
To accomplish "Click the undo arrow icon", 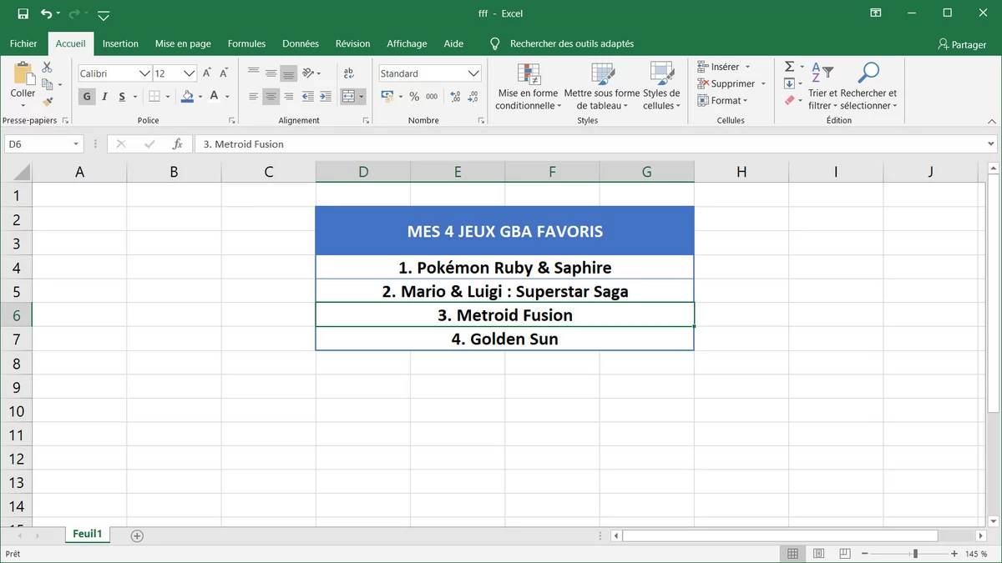I will (x=46, y=14).
